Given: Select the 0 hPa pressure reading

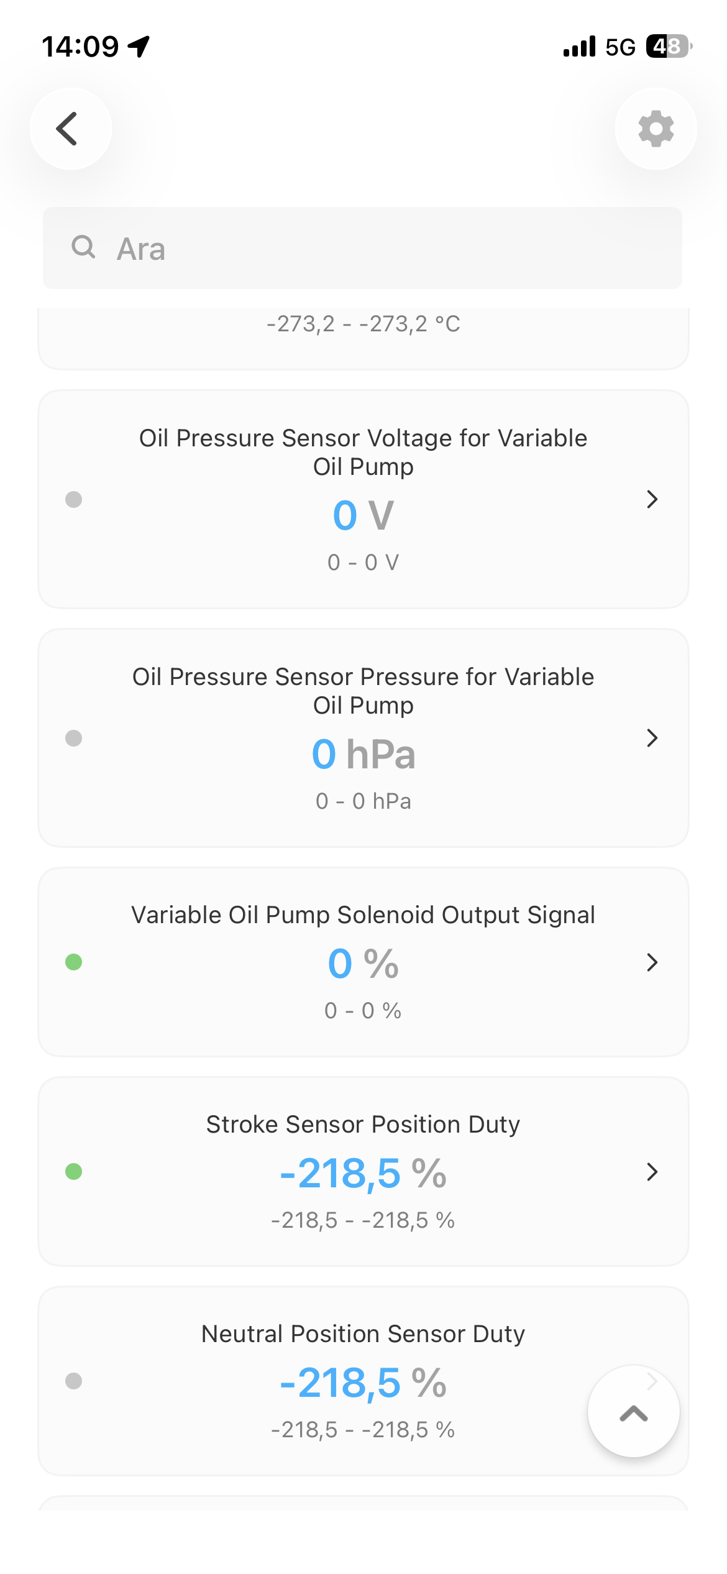Looking at the screenshot, I should coord(363,754).
